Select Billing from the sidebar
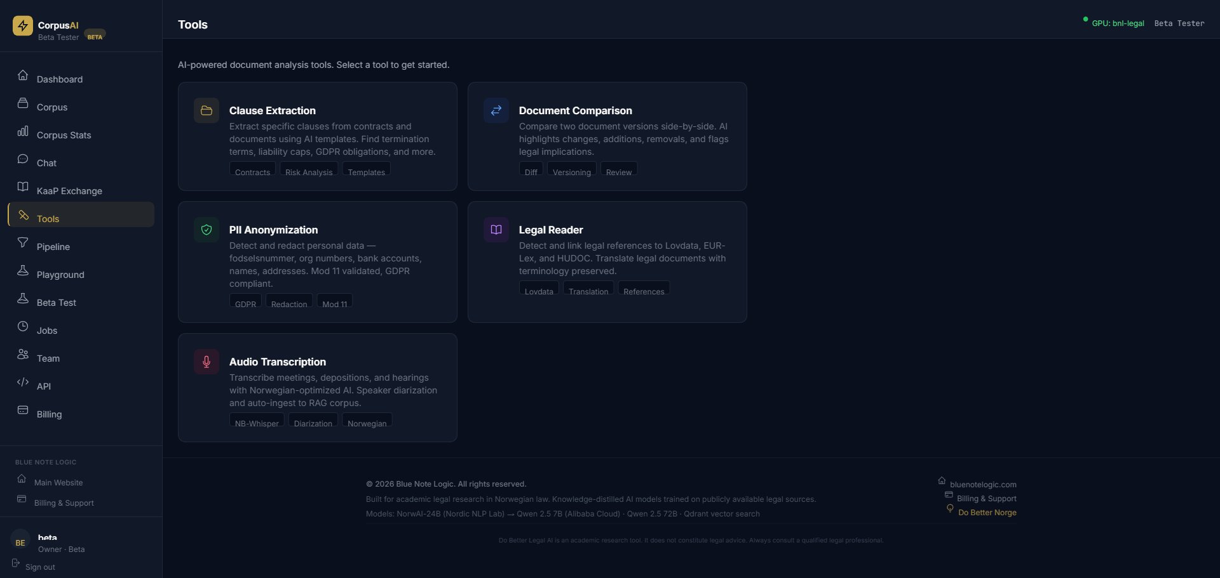 click(x=48, y=414)
